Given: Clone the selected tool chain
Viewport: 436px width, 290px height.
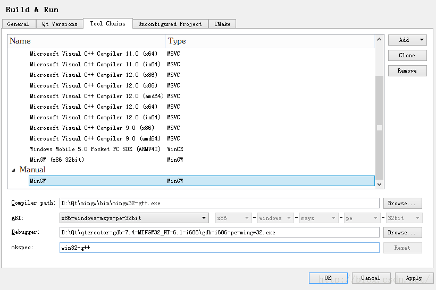Looking at the screenshot, I should tap(407, 56).
